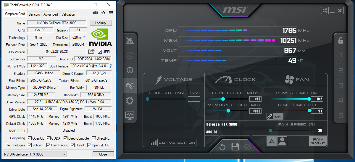
Task: Toggle the OpenGL 4.6 checkbox
Action: [x=89, y=145]
